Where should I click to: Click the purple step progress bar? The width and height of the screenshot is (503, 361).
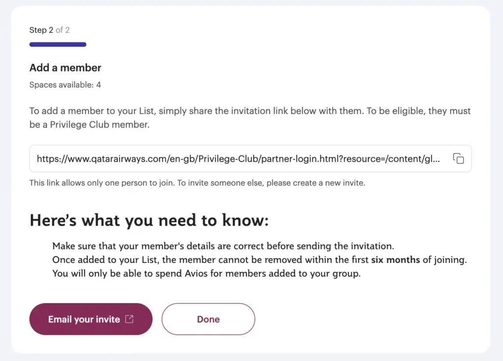point(58,44)
